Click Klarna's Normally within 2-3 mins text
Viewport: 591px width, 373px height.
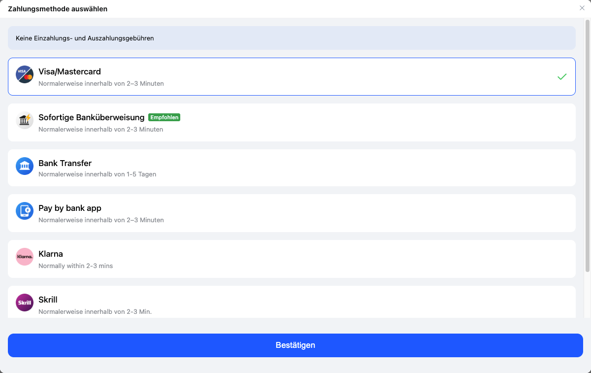pyautogui.click(x=76, y=266)
